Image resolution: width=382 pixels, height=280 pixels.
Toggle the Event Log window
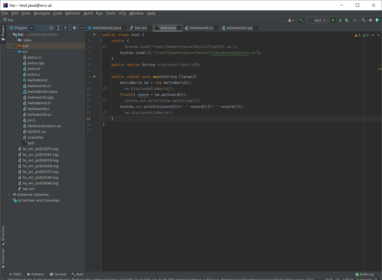point(364,274)
